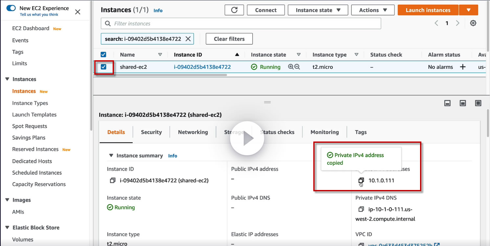The width and height of the screenshot is (490, 246).
Task: Open Instance Types in sidebar
Action: coord(30,103)
